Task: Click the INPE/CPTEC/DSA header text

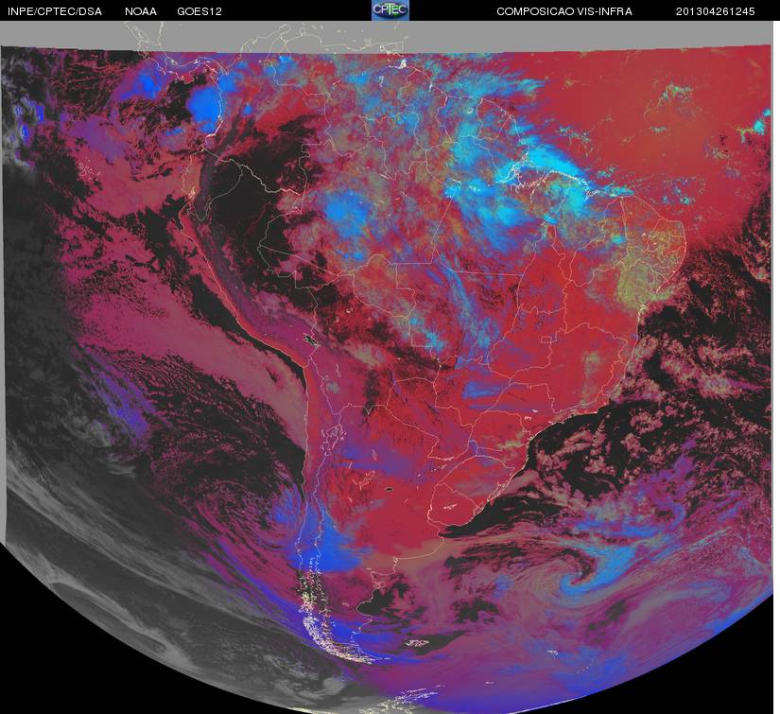Action: pyautogui.click(x=55, y=11)
